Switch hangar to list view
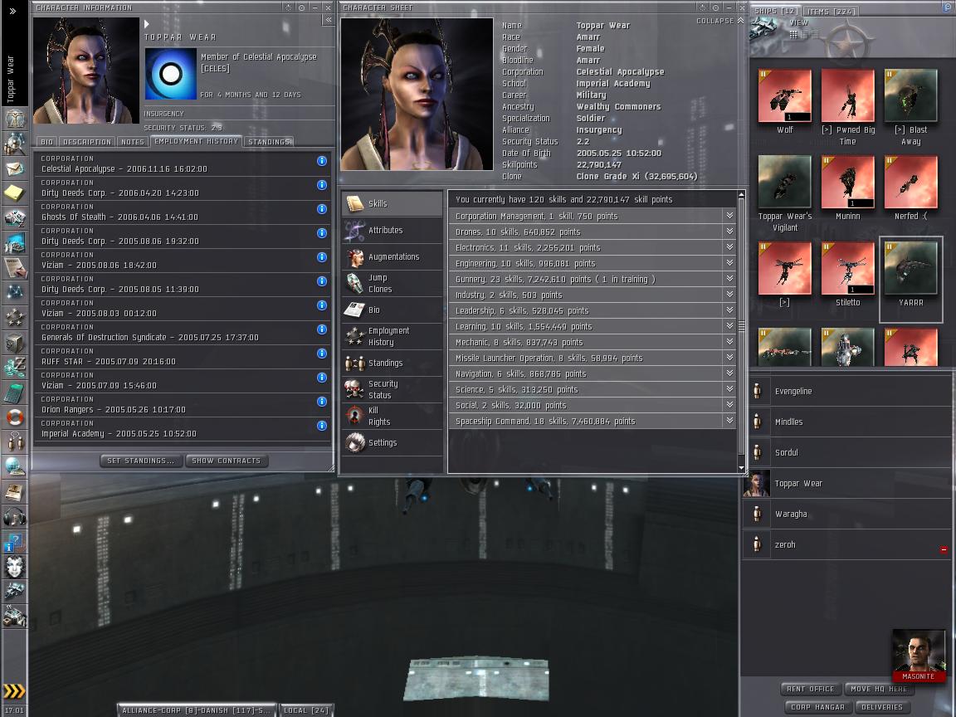Screen dimensions: 956x717 tap(815, 35)
